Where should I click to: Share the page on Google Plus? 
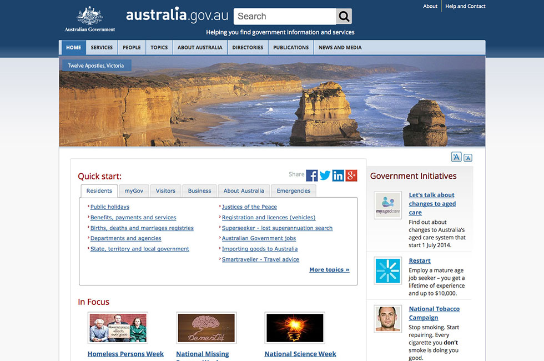pyautogui.click(x=351, y=176)
